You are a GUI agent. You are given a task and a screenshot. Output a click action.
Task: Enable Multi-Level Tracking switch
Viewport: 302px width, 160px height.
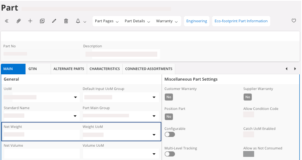pos(169,154)
